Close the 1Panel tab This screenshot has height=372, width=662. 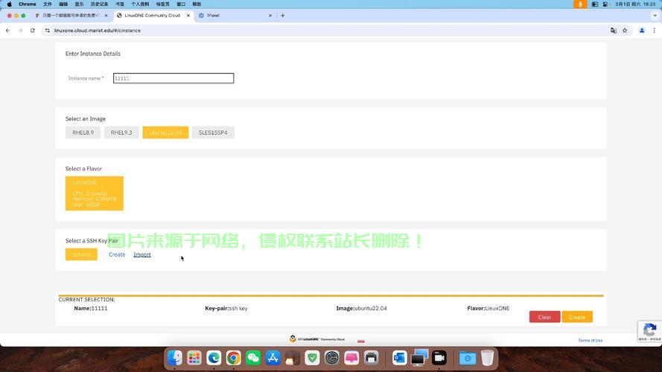270,15
